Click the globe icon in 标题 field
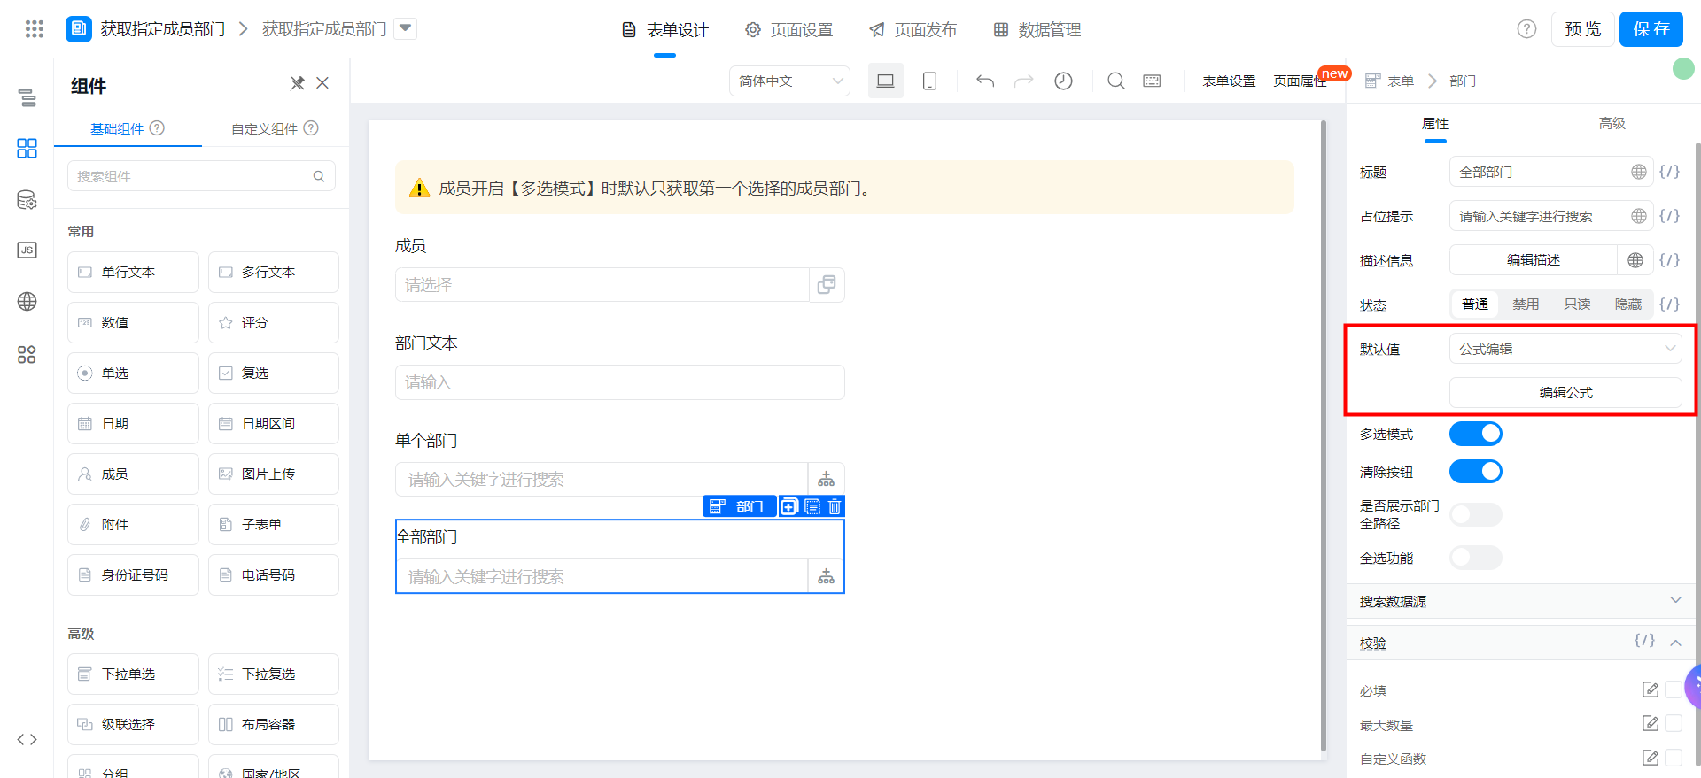The height and width of the screenshot is (778, 1701). (x=1639, y=172)
